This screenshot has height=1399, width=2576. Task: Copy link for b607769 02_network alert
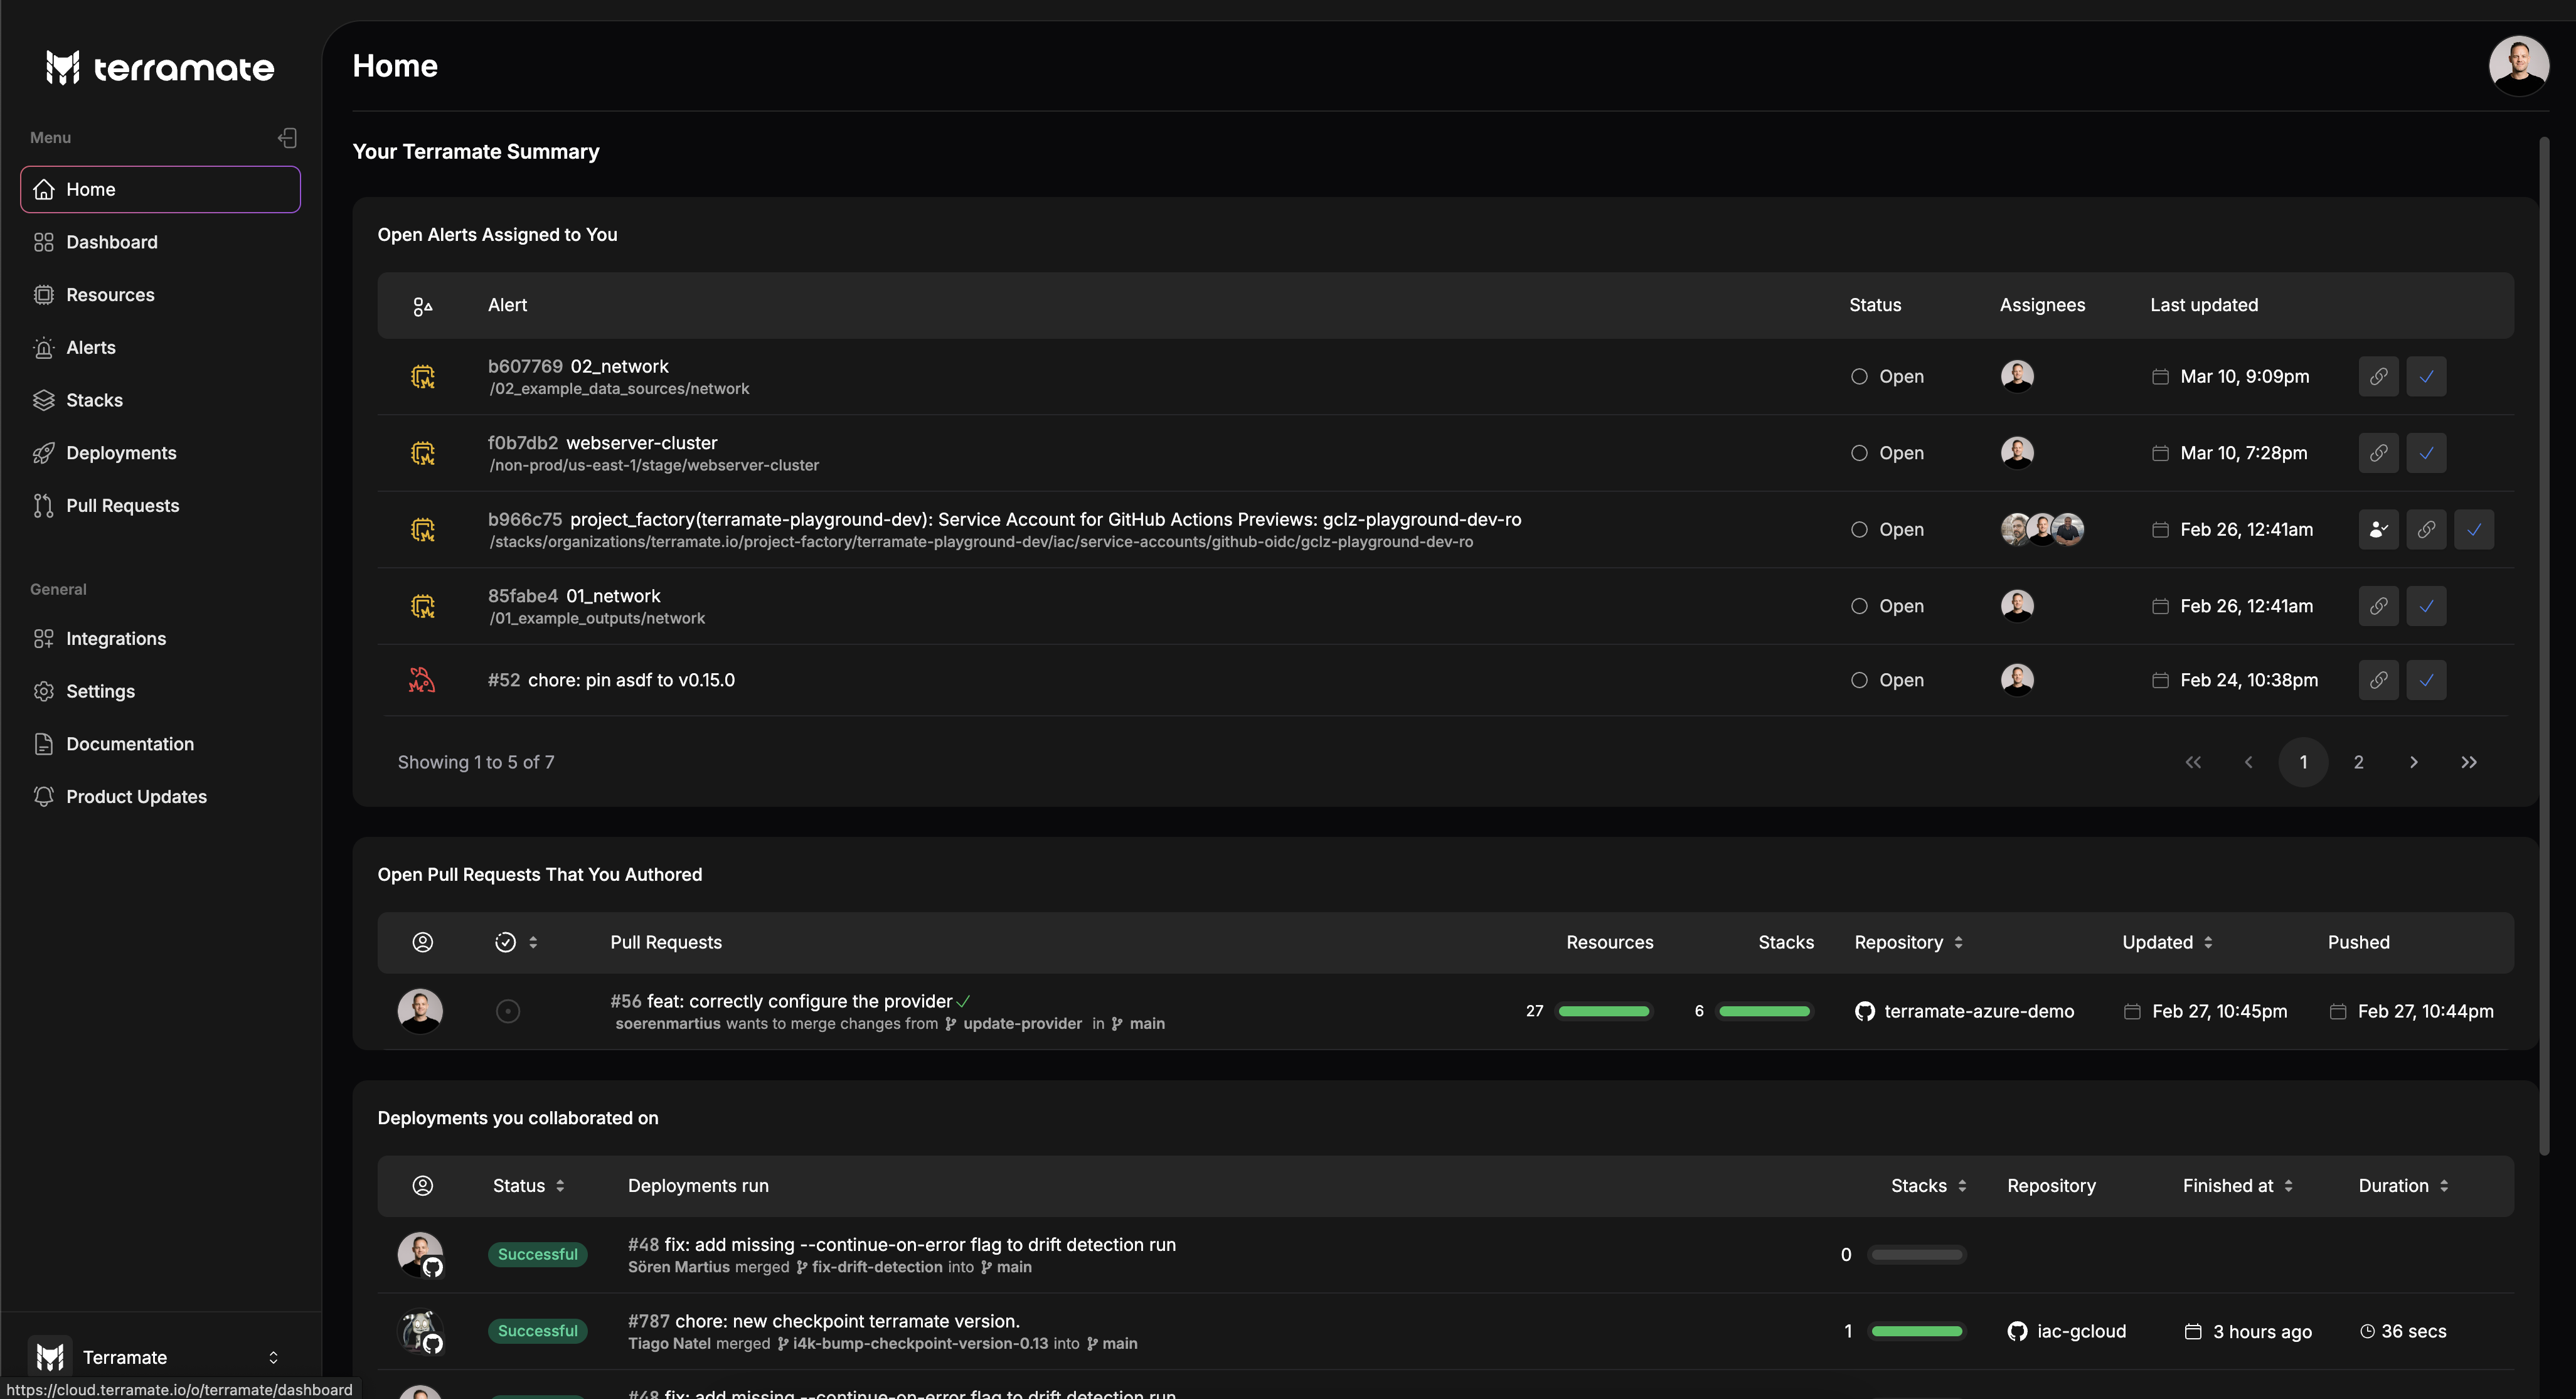pyautogui.click(x=2378, y=377)
